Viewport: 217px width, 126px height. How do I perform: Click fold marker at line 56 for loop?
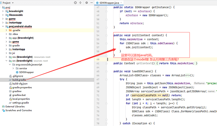[106, 43]
